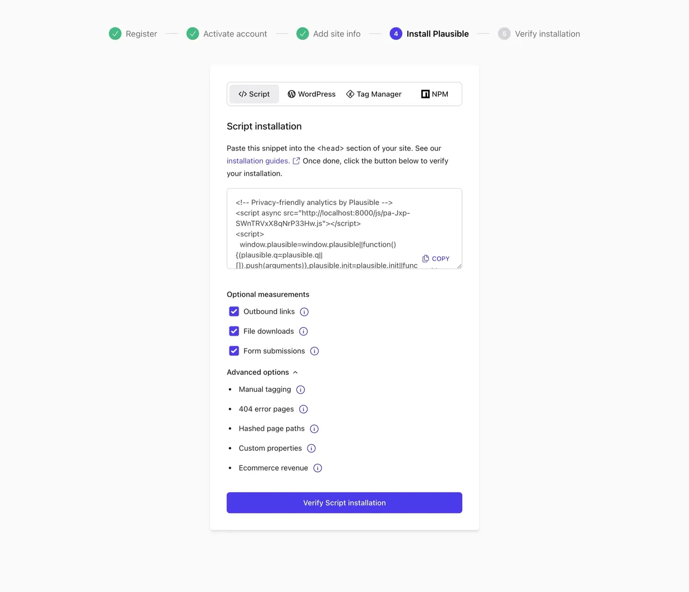Click the info icon beside Ecommerce revenue

317,468
